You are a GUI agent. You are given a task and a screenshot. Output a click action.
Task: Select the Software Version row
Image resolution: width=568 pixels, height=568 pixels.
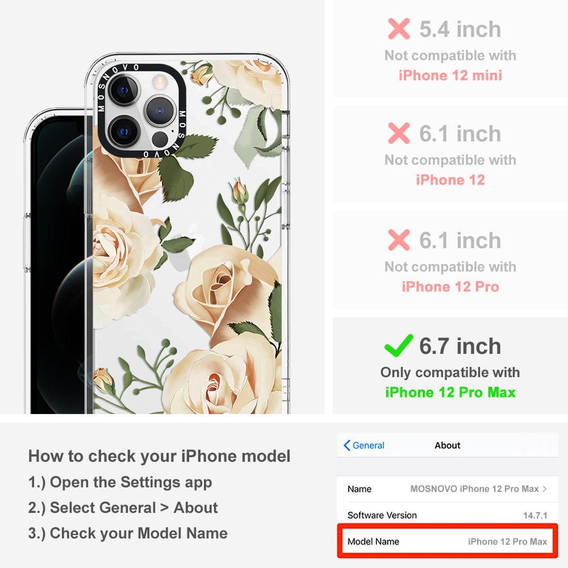[x=448, y=515]
